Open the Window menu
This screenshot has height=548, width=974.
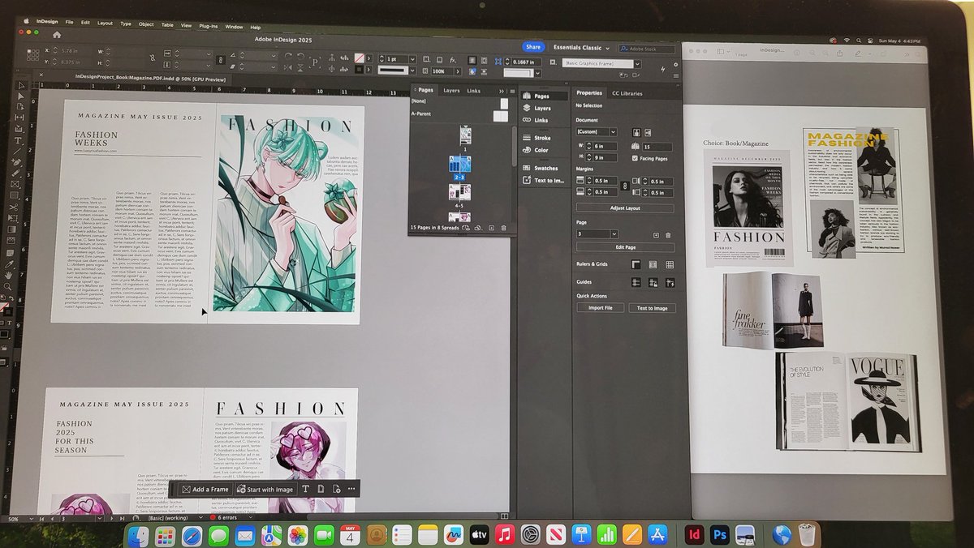[234, 26]
